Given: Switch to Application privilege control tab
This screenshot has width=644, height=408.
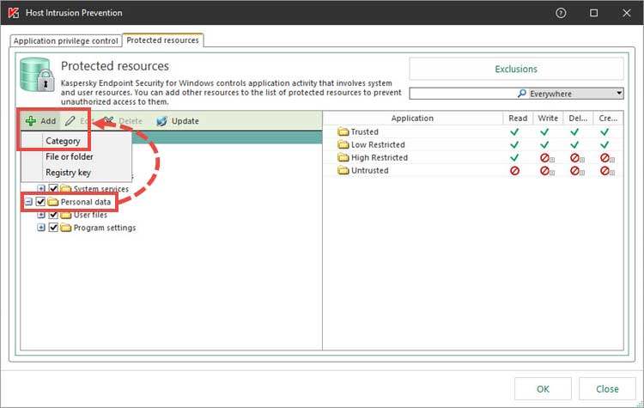Looking at the screenshot, I should 66,40.
